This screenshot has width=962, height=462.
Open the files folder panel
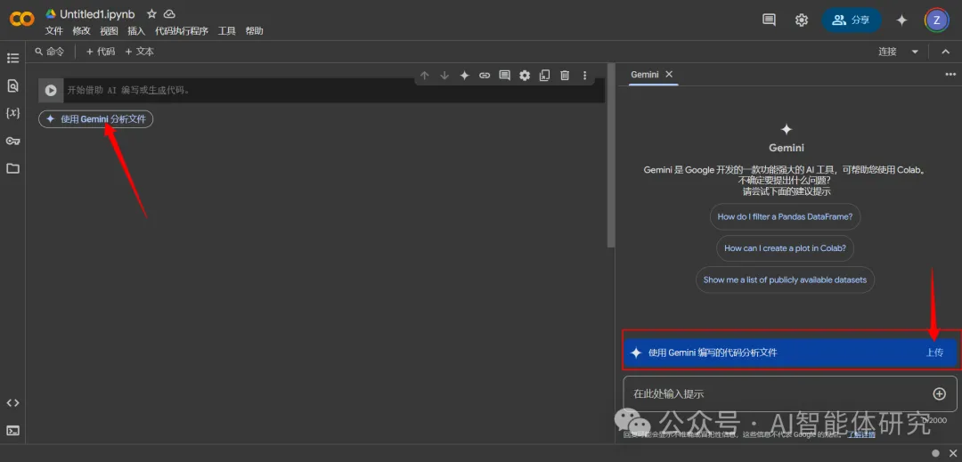[12, 168]
